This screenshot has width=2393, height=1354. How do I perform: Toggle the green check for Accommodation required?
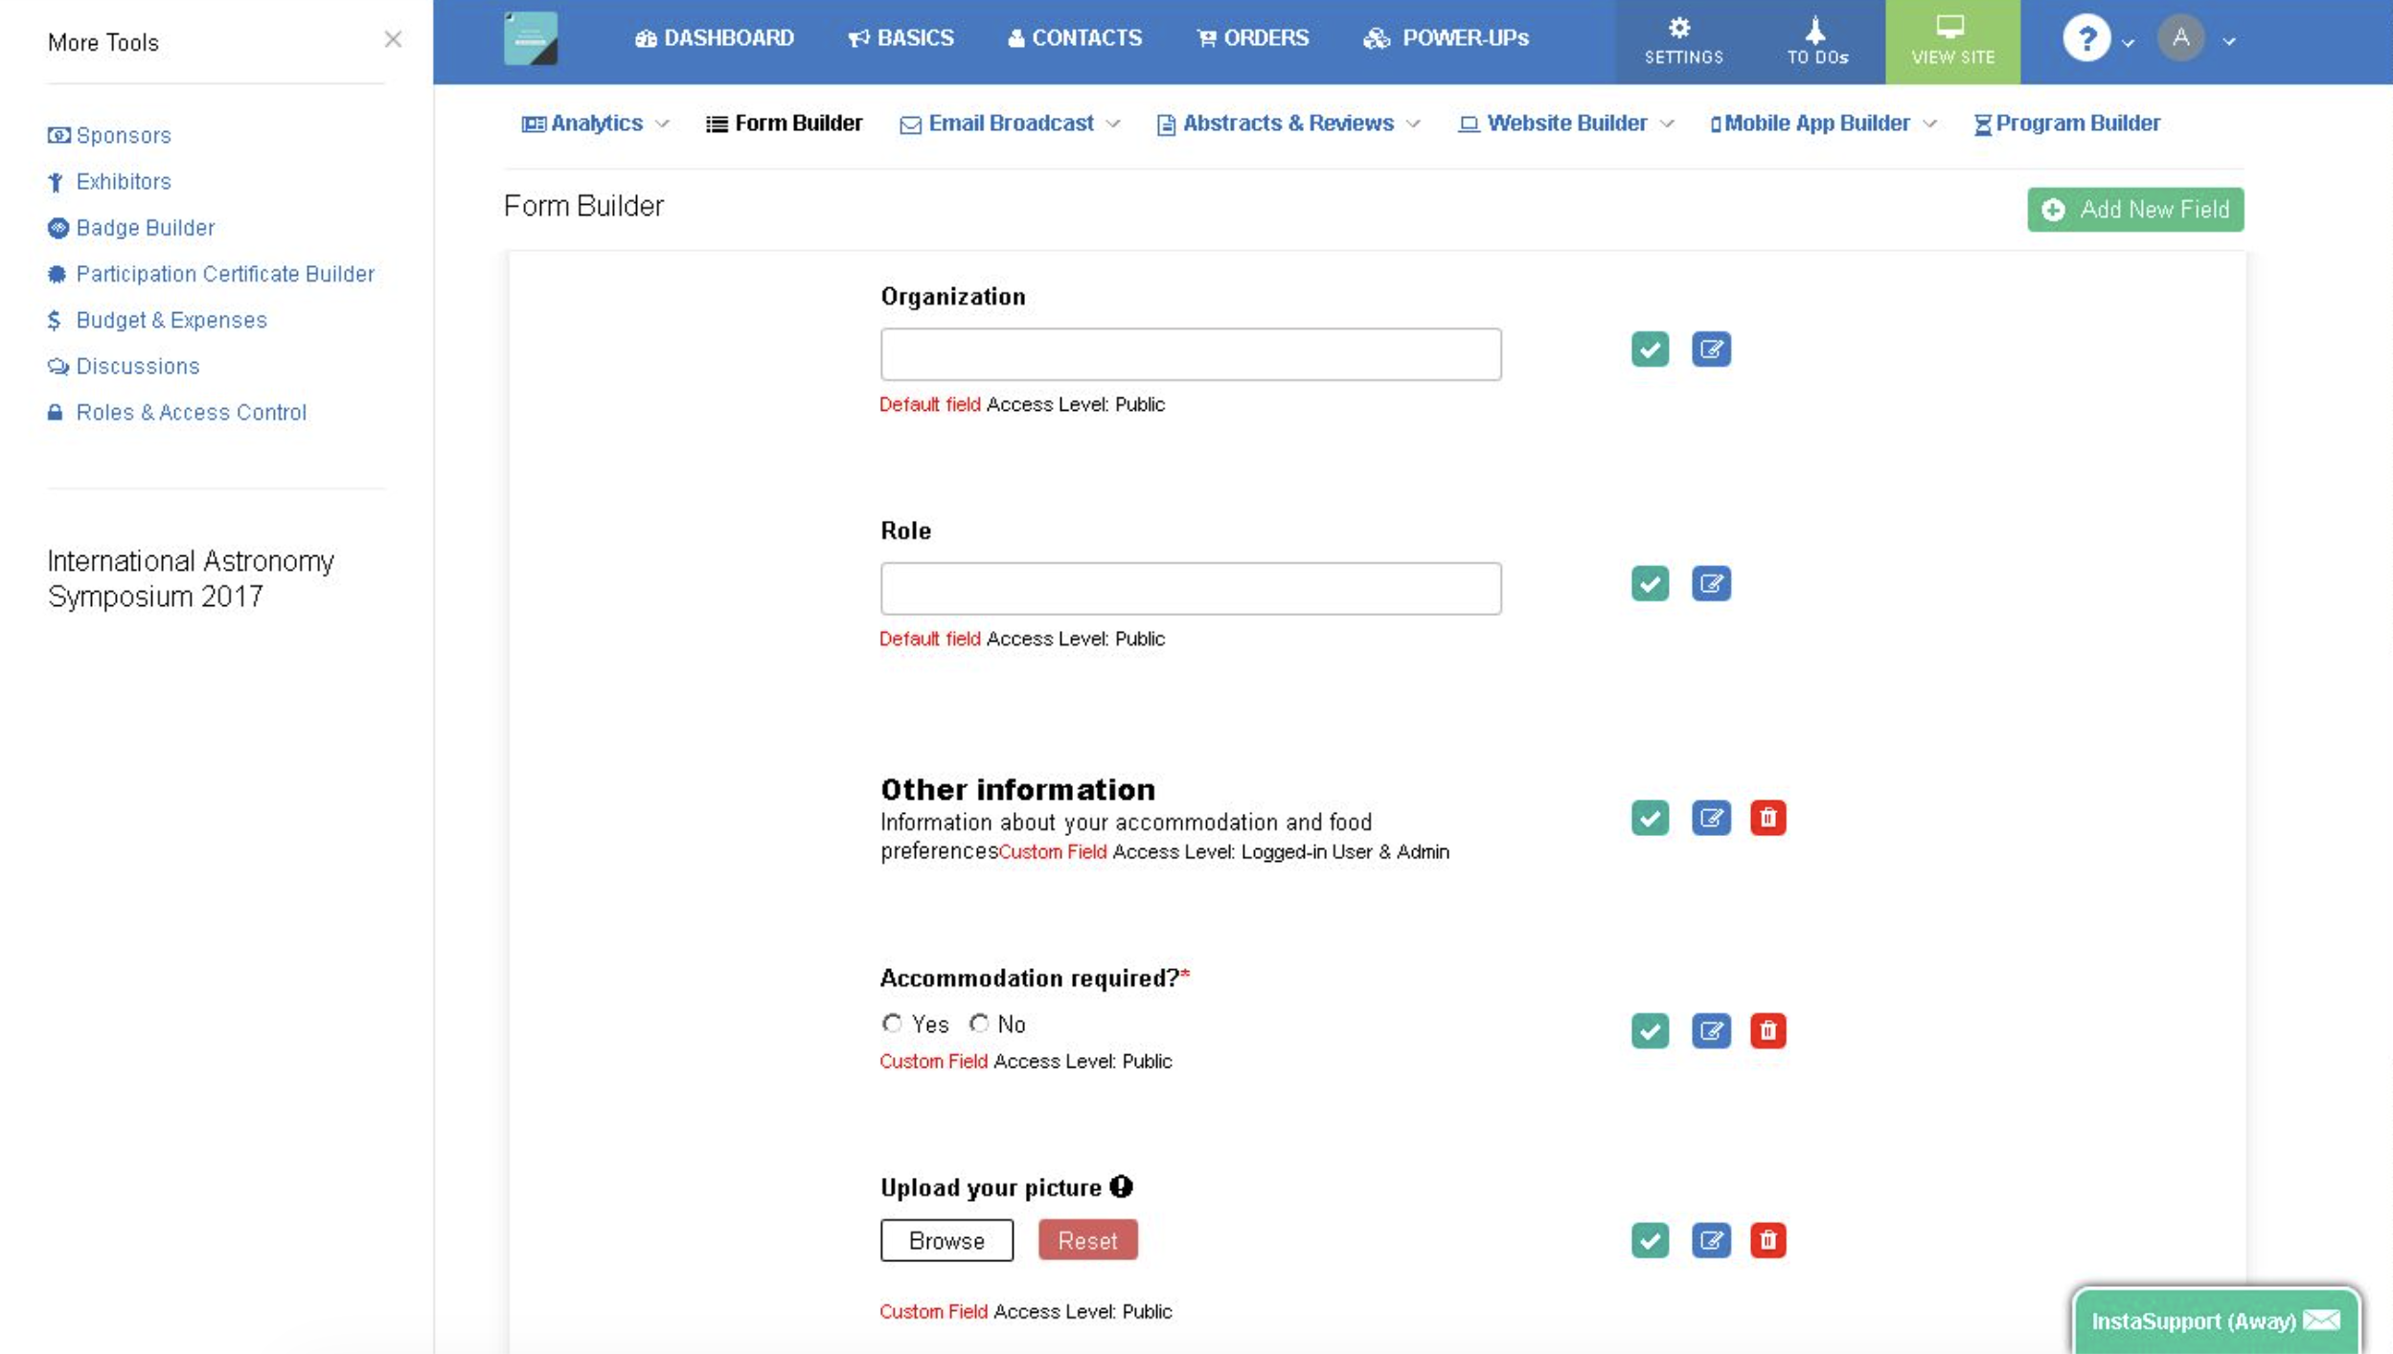[x=1650, y=1031]
